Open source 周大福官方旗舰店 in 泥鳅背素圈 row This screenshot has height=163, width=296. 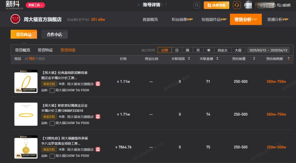[80, 84]
